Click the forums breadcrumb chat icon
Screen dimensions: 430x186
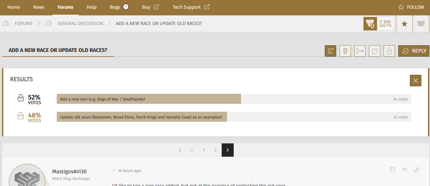pyautogui.click(x=6, y=23)
